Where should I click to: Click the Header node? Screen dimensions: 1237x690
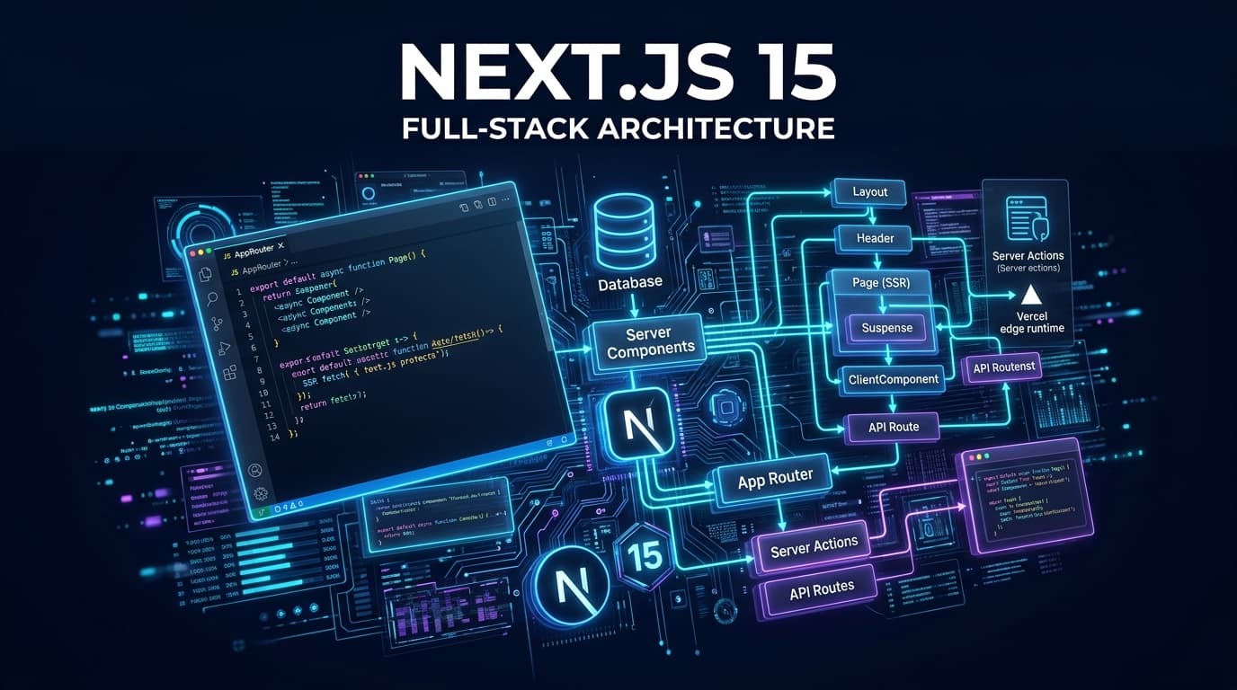[x=875, y=238]
